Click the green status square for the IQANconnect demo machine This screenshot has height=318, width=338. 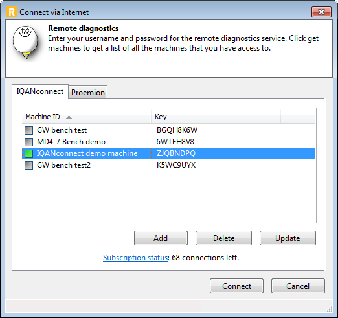click(x=28, y=153)
